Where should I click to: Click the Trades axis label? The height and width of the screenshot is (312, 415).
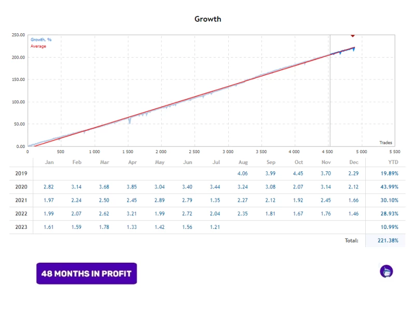click(385, 143)
